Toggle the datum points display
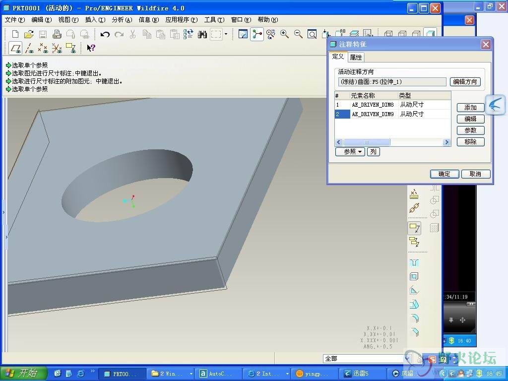The image size is (508, 381). click(43, 48)
